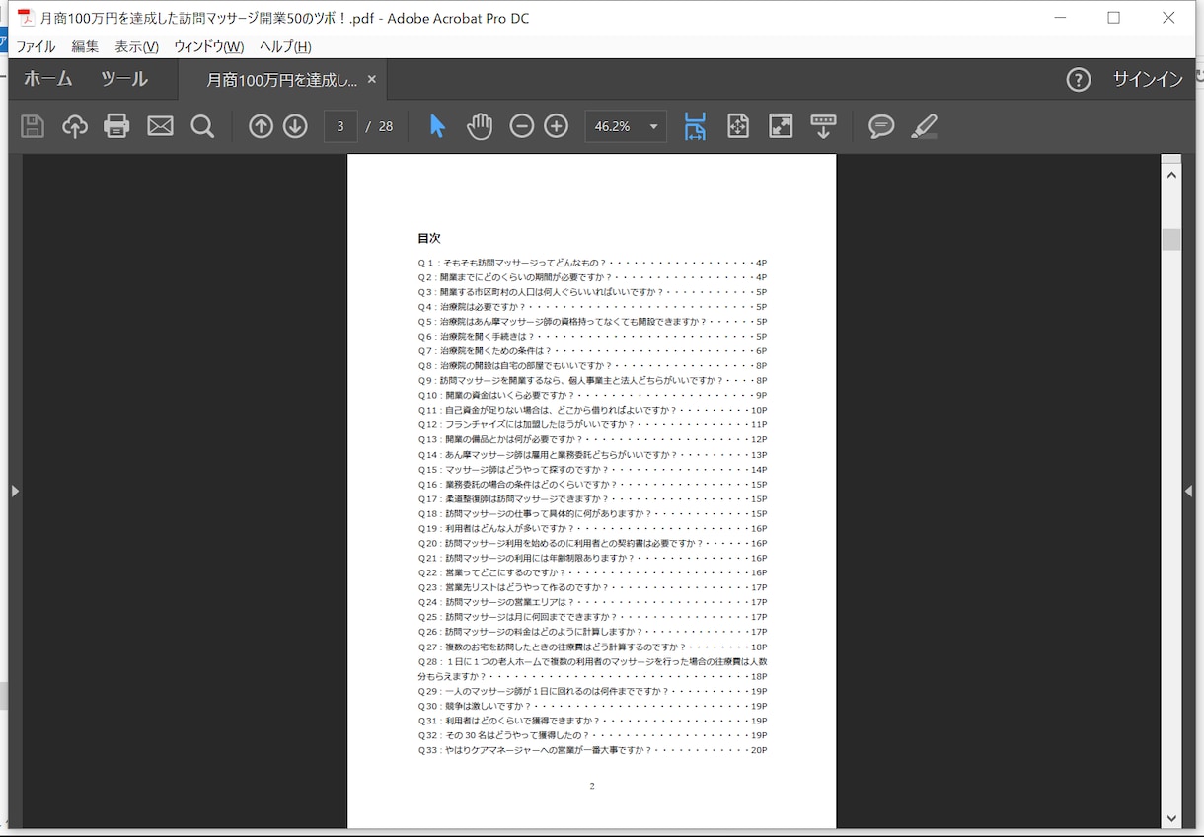1204x837 pixels.
Task: Click the Q22 営業ってどこに line
Action: pos(592,572)
